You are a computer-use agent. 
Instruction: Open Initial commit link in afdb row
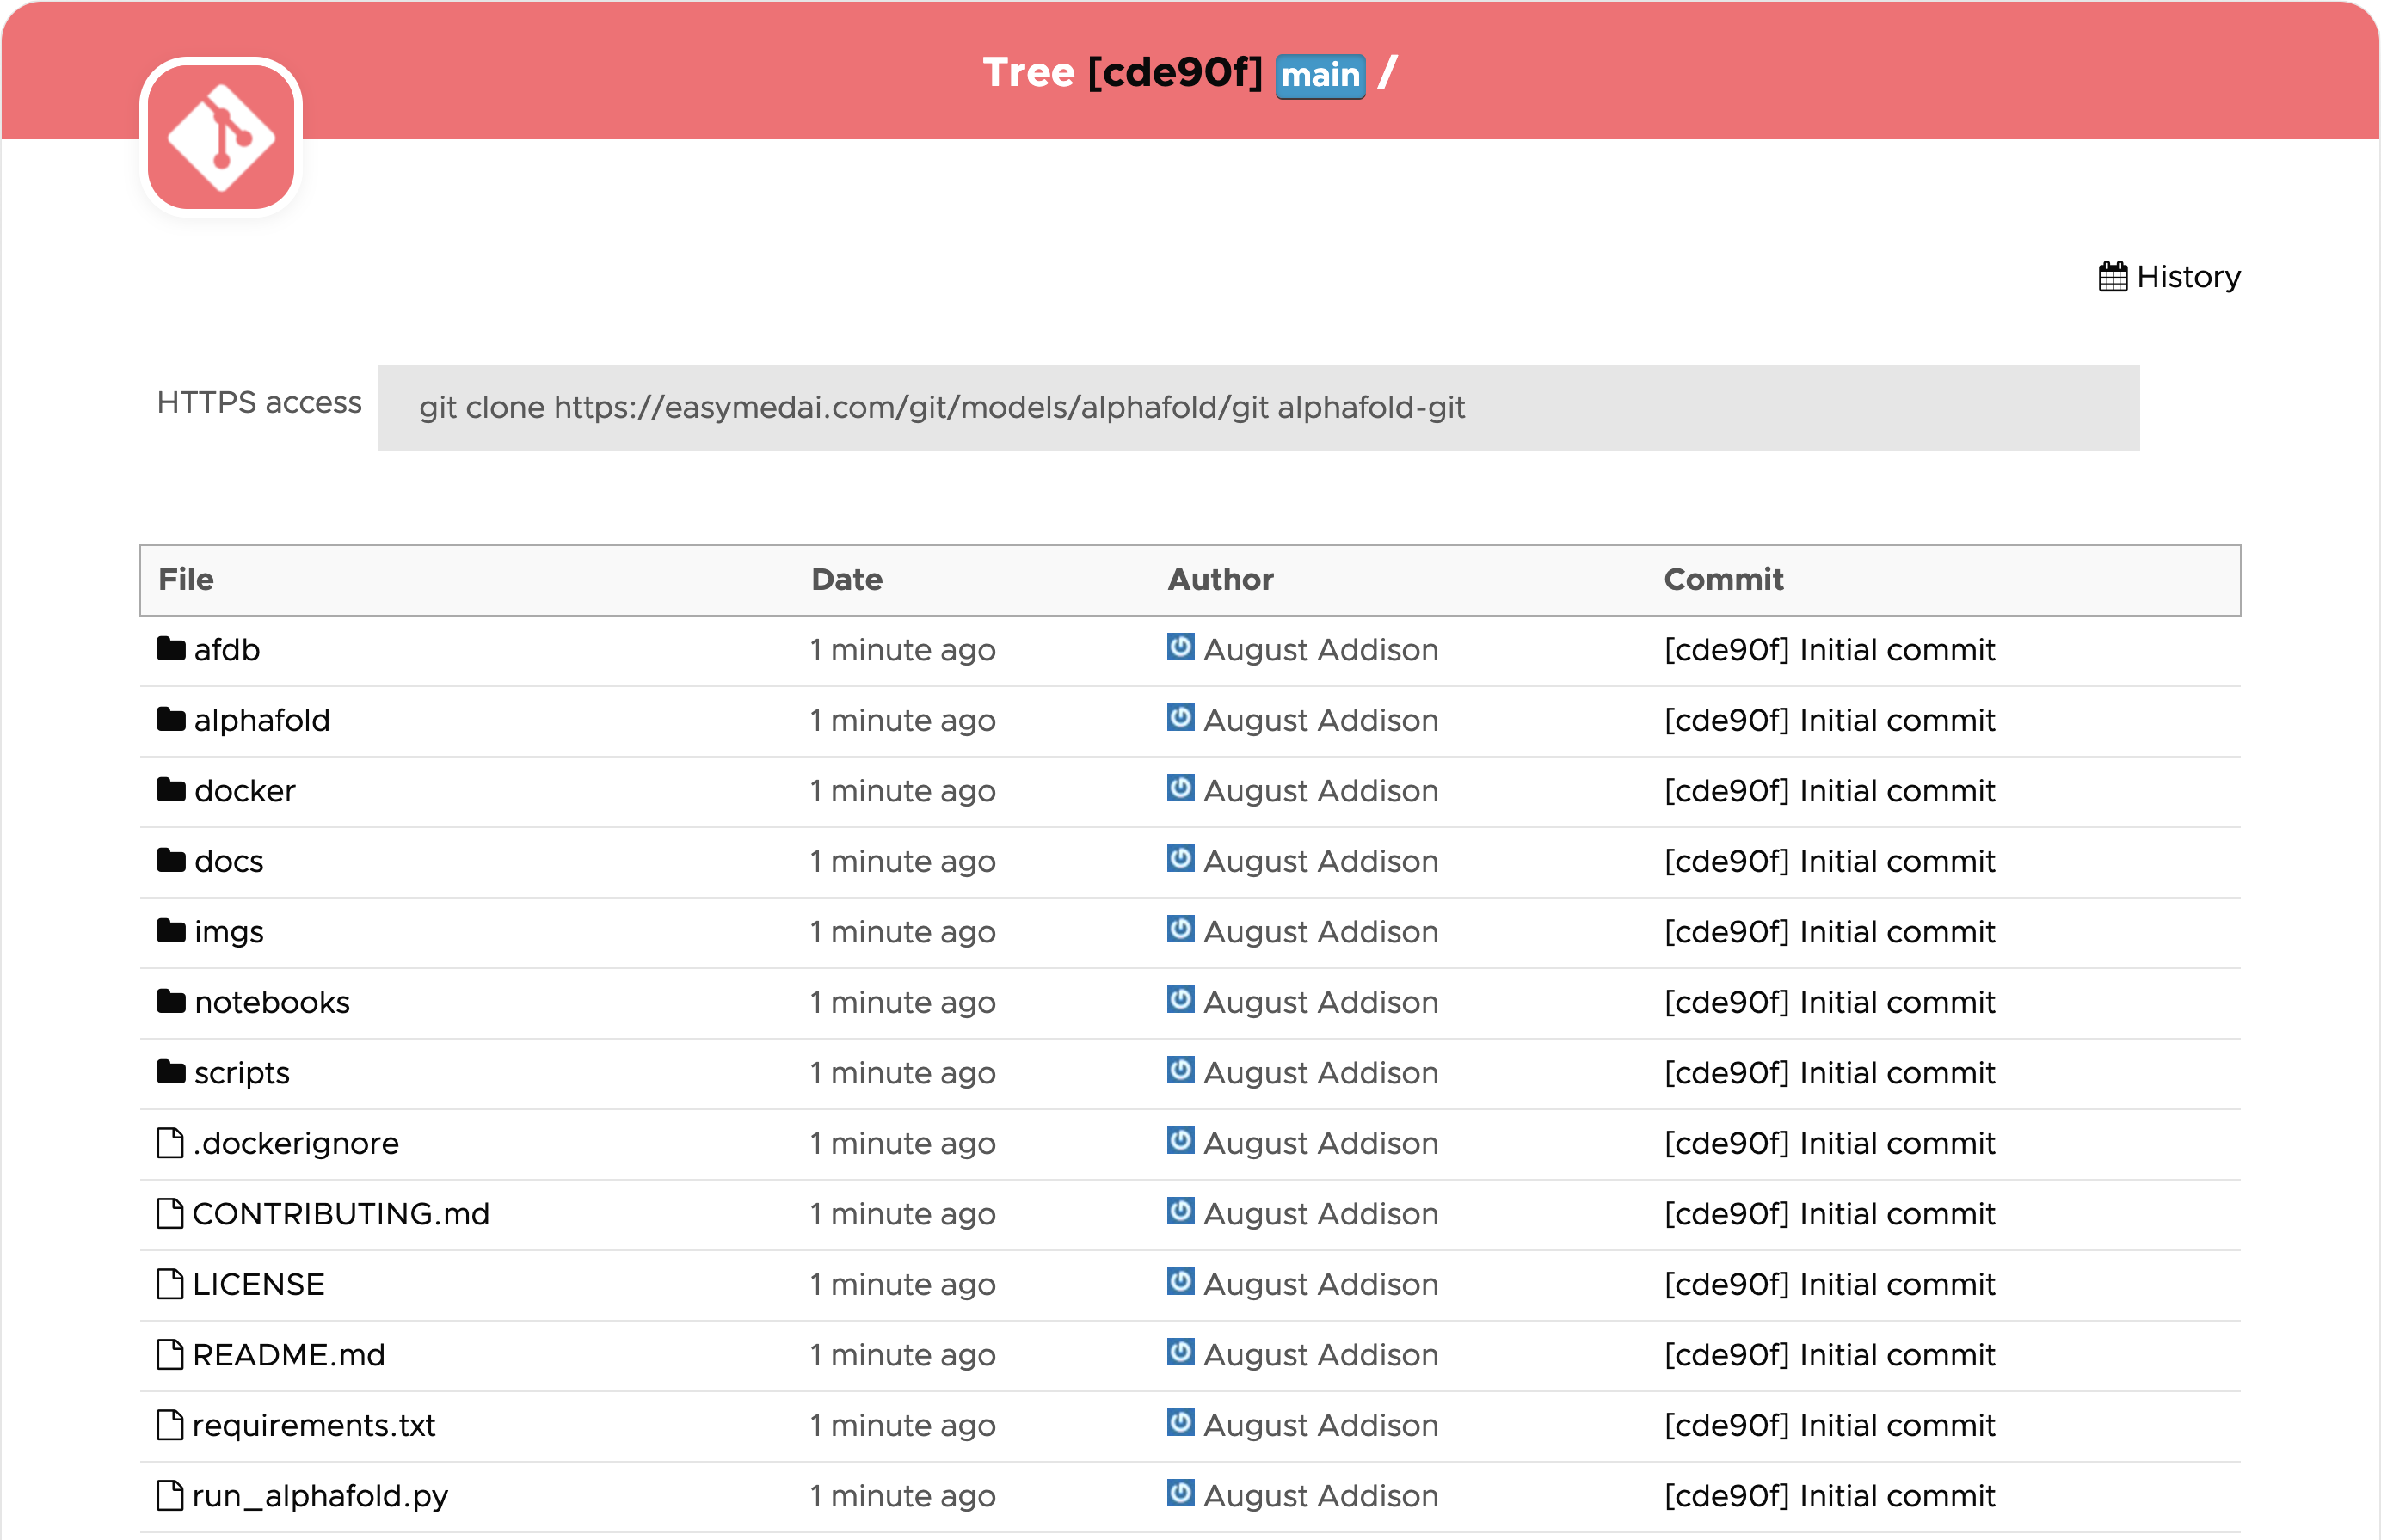[x=1830, y=650]
